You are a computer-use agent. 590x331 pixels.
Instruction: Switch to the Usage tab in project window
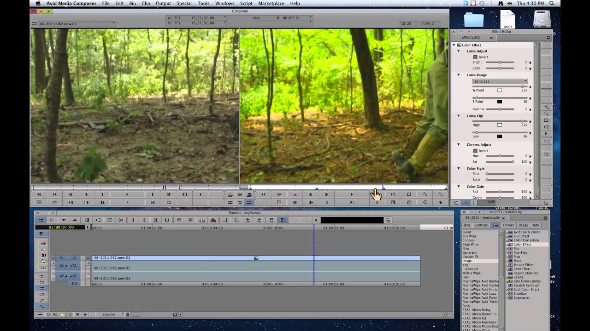pos(523,225)
